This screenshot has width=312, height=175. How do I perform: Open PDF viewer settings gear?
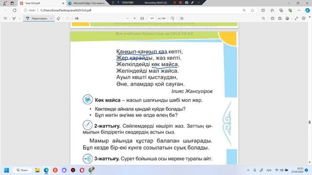(303, 18)
